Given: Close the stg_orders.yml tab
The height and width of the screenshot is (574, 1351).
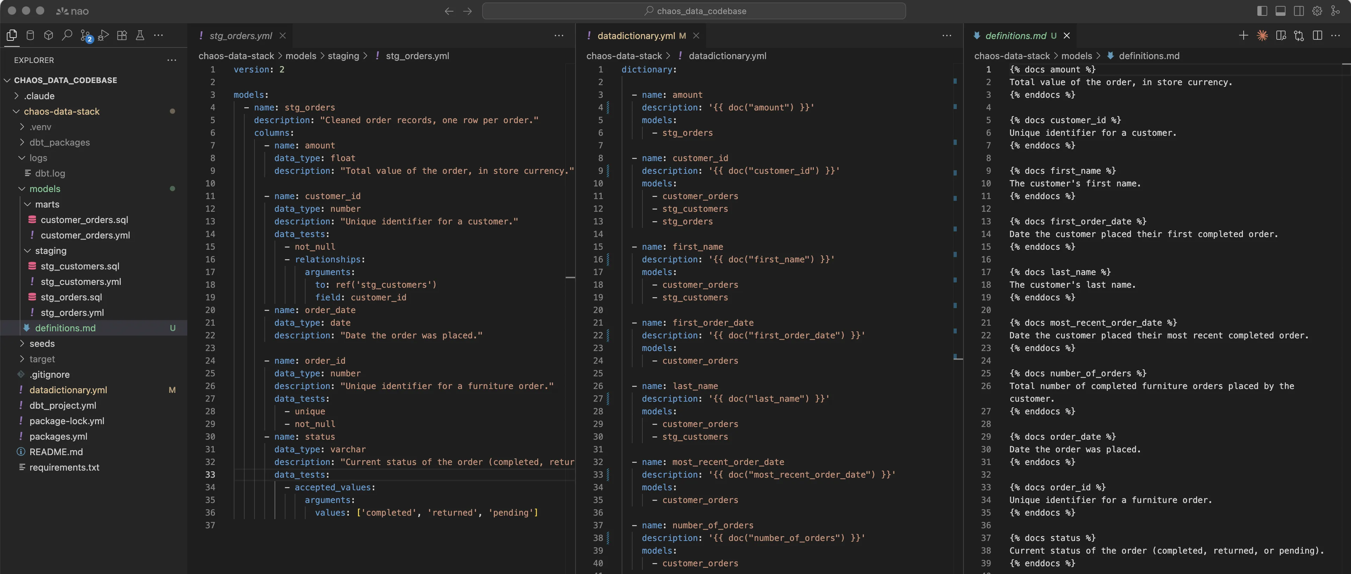Looking at the screenshot, I should tap(283, 36).
